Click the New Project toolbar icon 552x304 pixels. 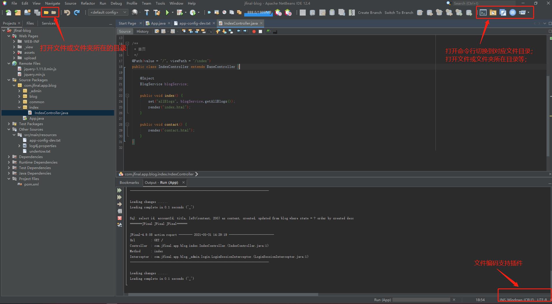(18, 12)
